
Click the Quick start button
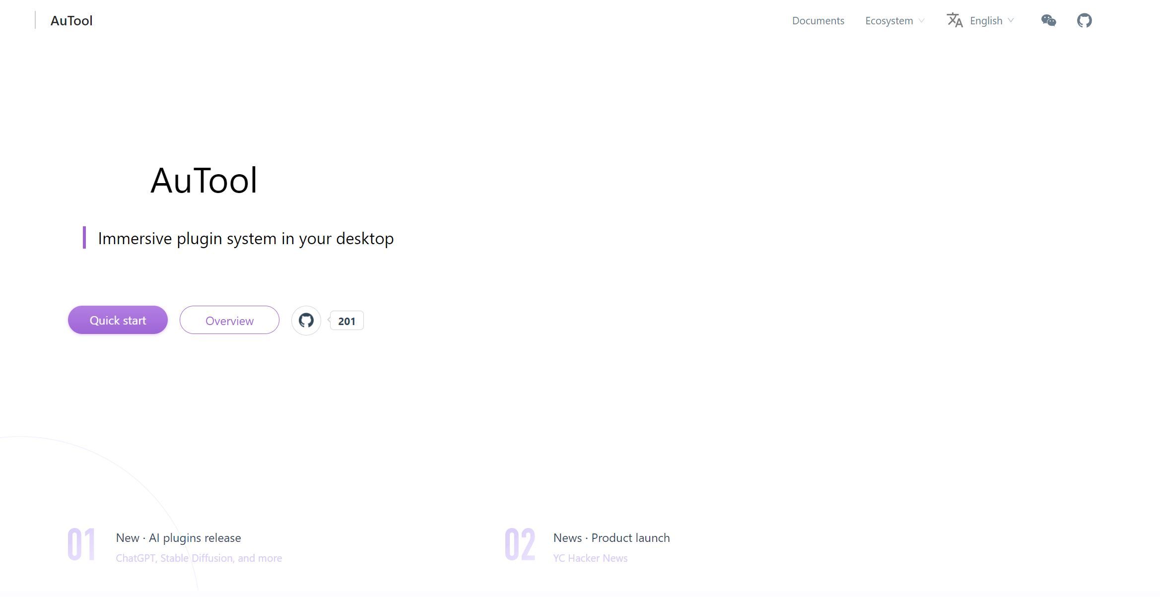tap(118, 320)
